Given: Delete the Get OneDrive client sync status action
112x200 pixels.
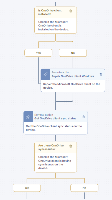Looking at the screenshot, I should 84,117.
